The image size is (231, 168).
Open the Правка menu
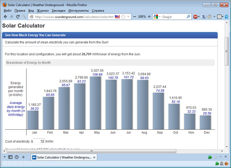click(20, 11)
